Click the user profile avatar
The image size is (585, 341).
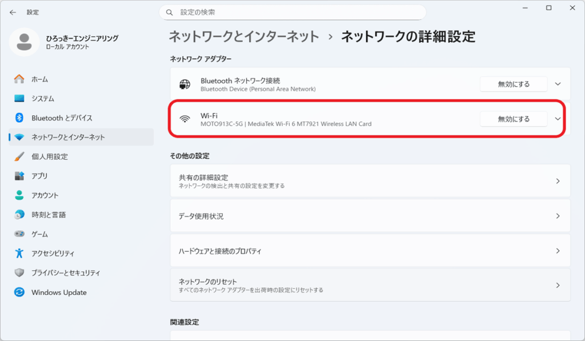24,42
